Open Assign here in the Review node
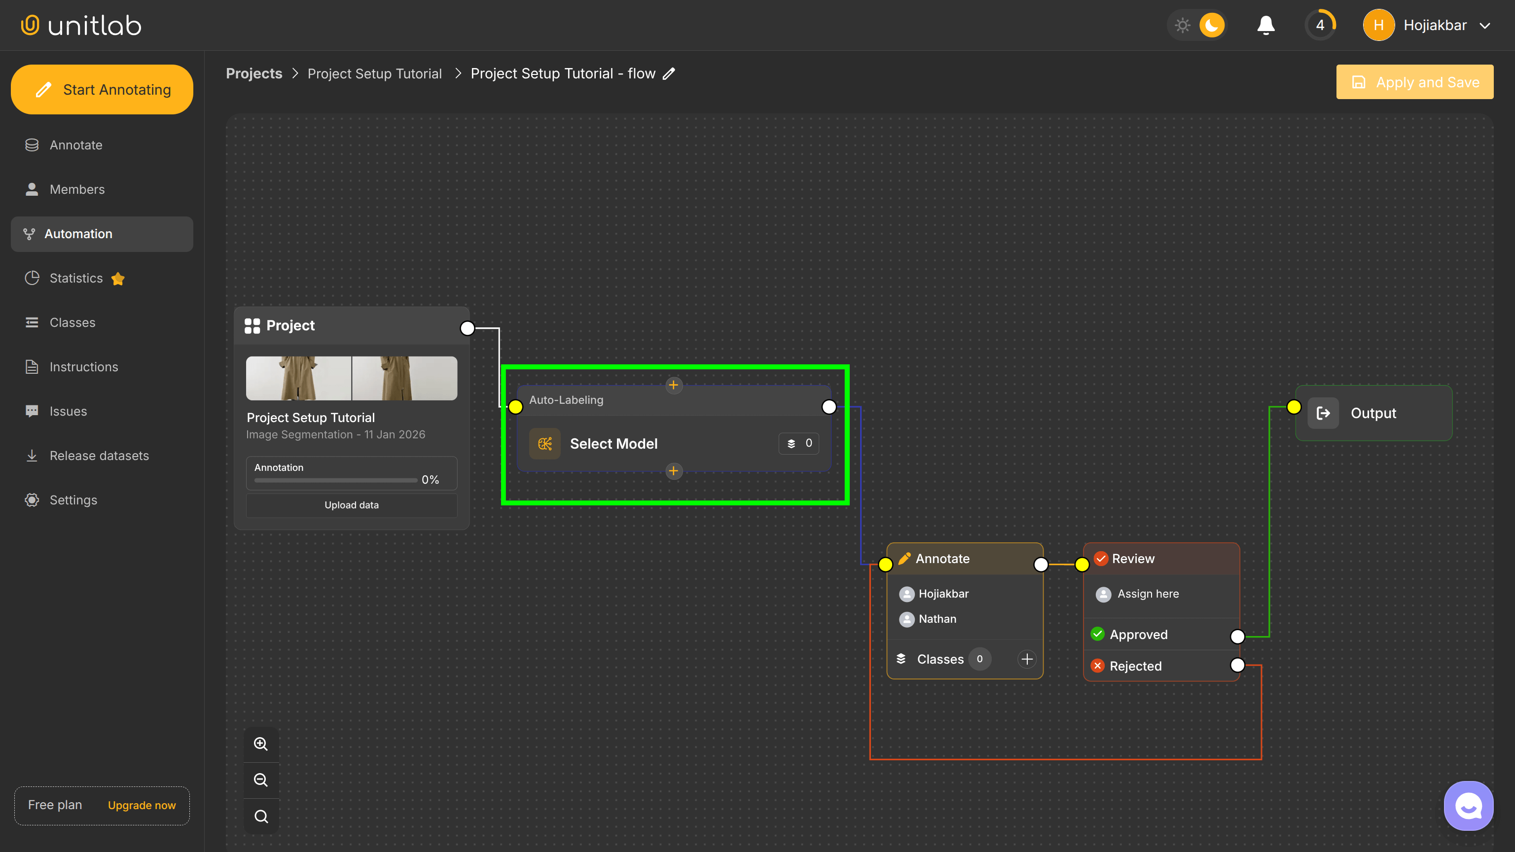This screenshot has width=1515, height=852. tap(1148, 594)
